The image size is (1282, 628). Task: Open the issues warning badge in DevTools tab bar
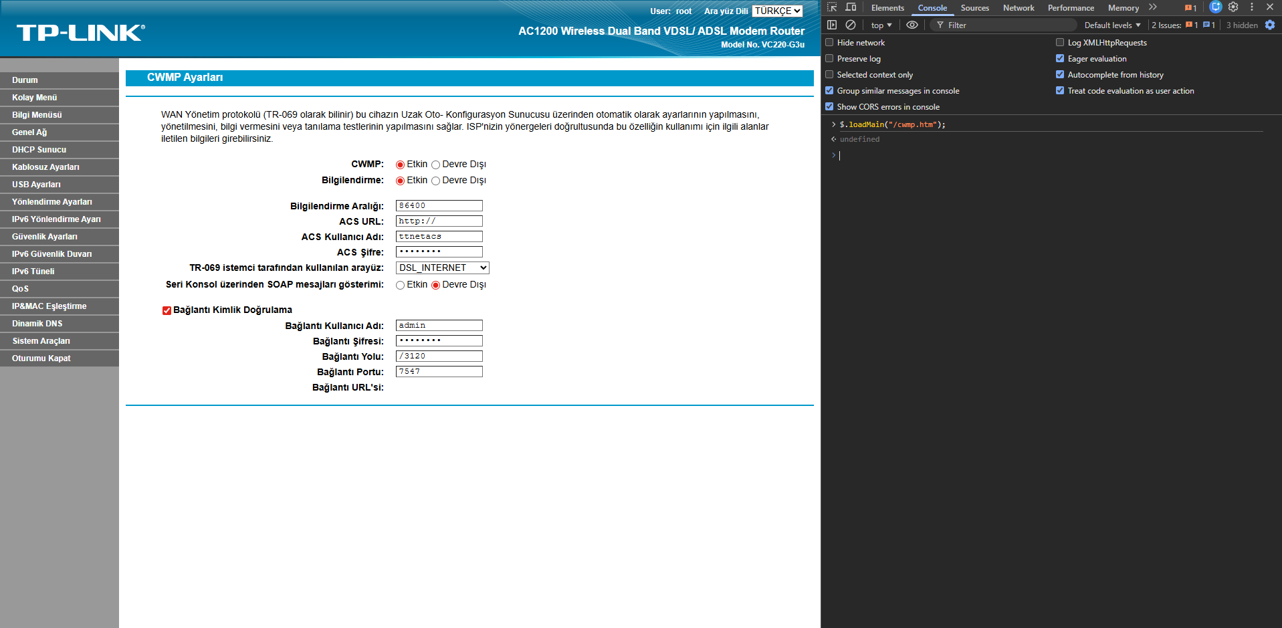1191,8
